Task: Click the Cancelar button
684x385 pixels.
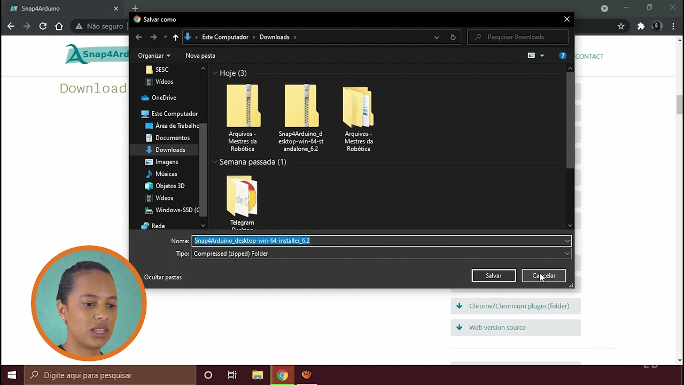Action: pos(543,276)
